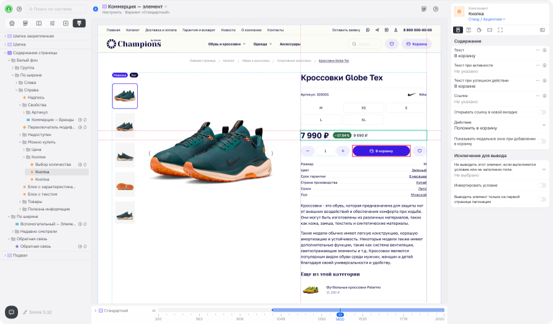
Task: Expand the Недавно смотрели folder
Action: (x=12, y=232)
